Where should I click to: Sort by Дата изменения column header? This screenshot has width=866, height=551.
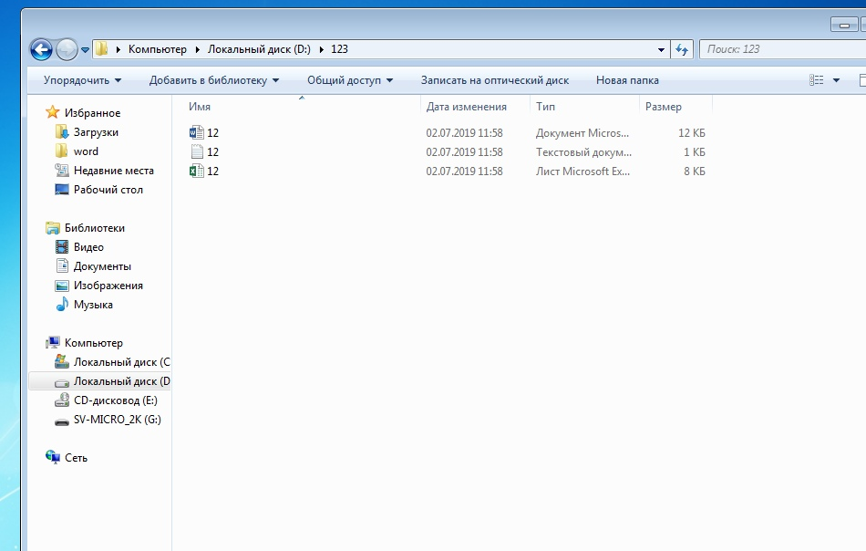coord(466,107)
